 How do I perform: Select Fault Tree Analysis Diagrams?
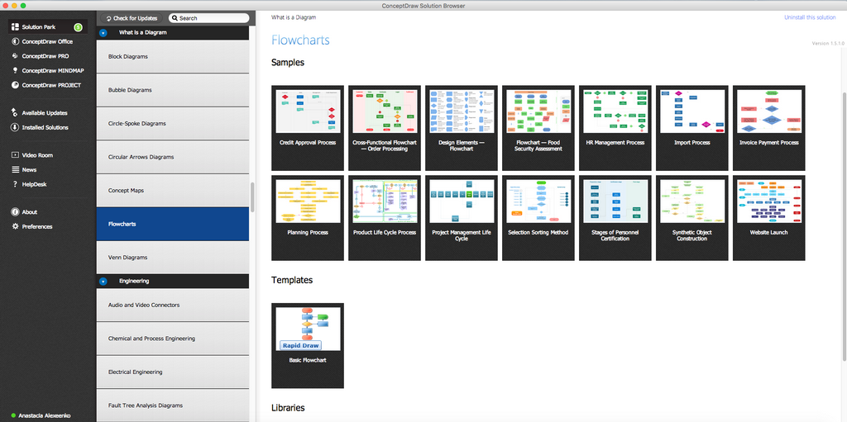pyautogui.click(x=173, y=405)
